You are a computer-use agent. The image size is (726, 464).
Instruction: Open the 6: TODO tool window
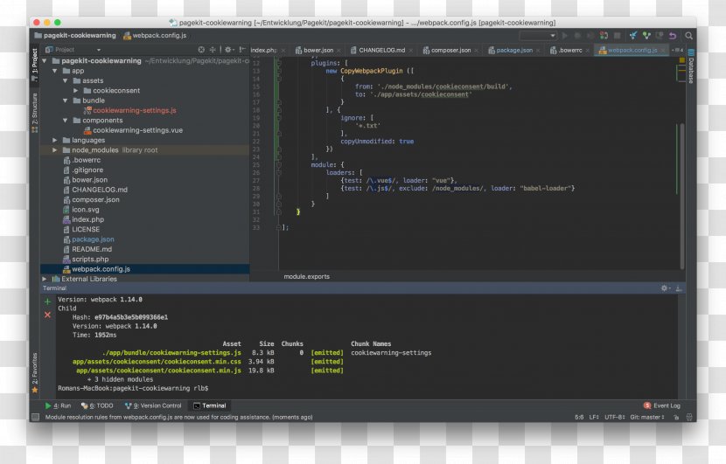tap(97, 405)
